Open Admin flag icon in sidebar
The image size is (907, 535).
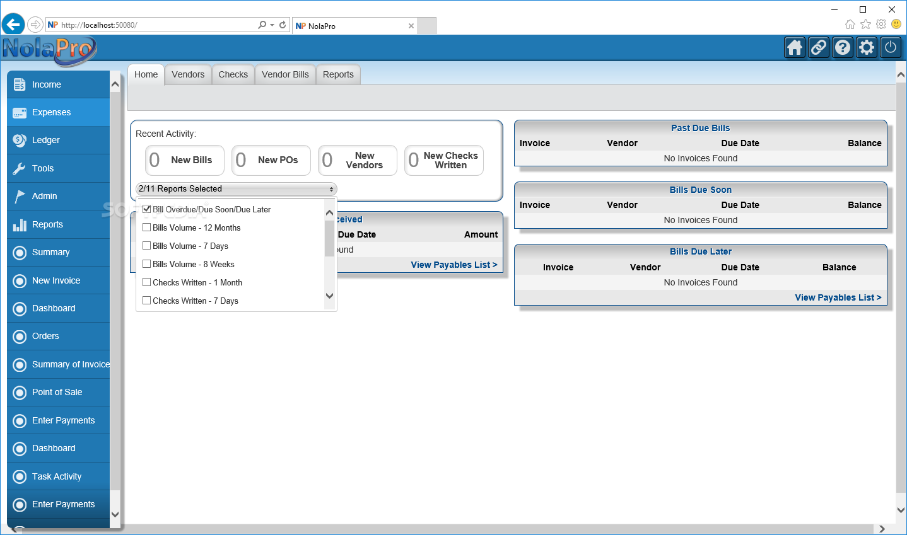[x=20, y=197]
